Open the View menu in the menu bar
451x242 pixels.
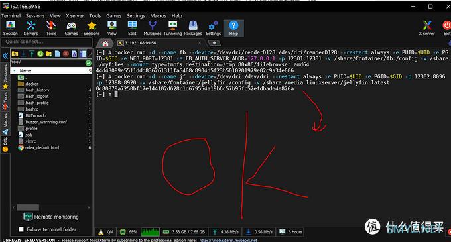coord(55,15)
